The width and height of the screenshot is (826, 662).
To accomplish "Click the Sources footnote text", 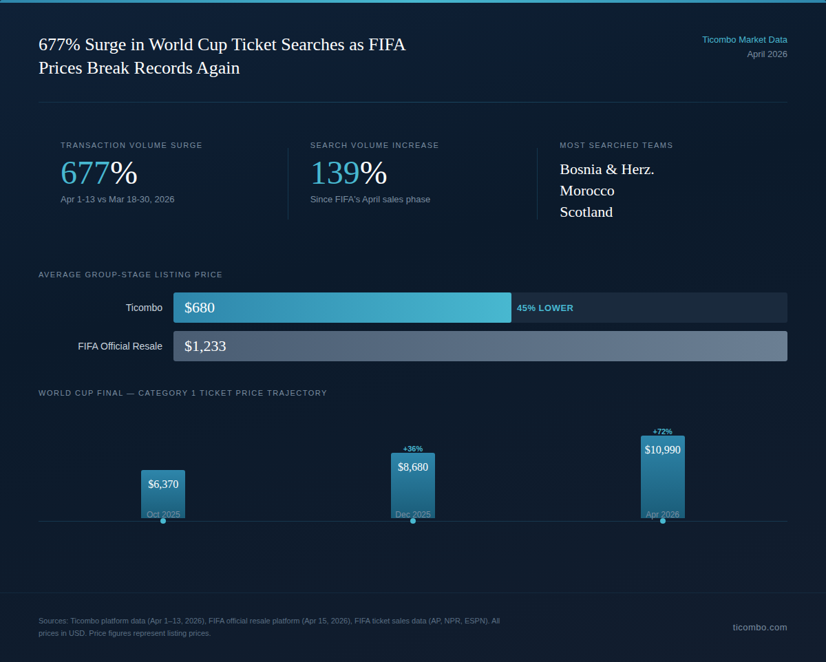I will 269,627.
